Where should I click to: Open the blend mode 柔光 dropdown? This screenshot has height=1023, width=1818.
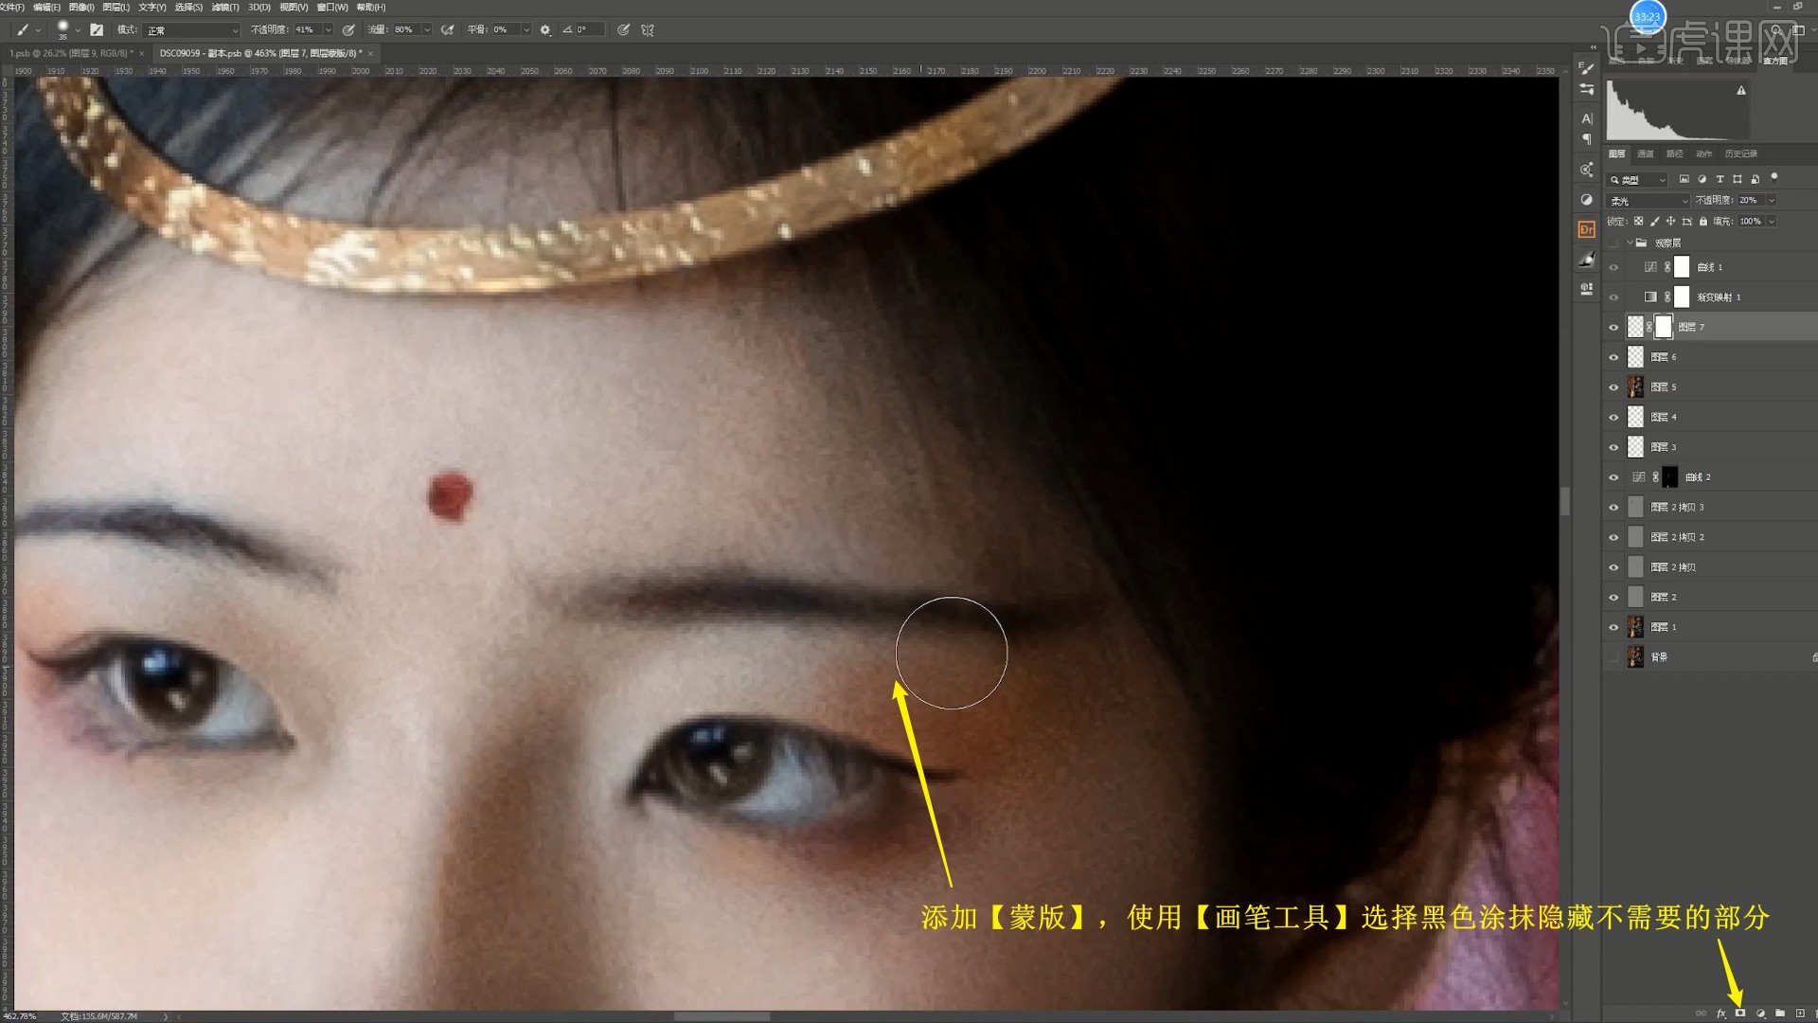click(1649, 201)
